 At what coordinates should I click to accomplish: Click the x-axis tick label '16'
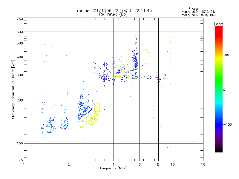[x=203, y=164]
